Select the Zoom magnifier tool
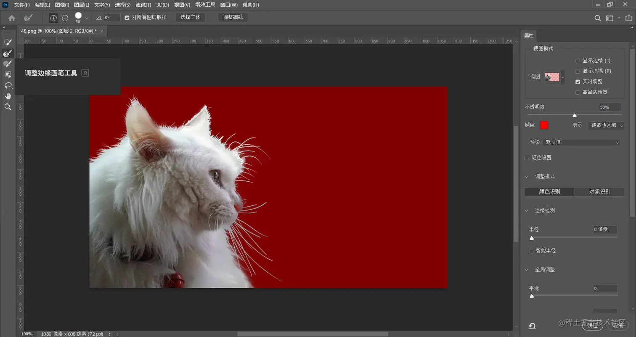This screenshot has width=636, height=337. [x=8, y=107]
